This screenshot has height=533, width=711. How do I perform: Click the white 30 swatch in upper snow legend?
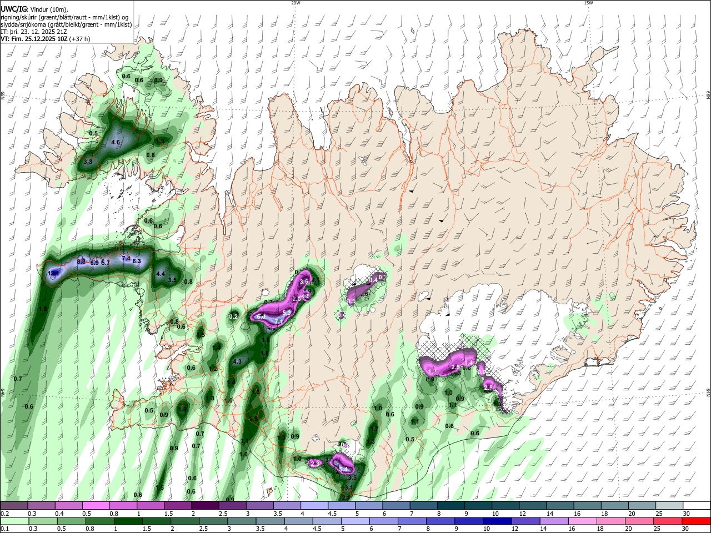point(697,505)
